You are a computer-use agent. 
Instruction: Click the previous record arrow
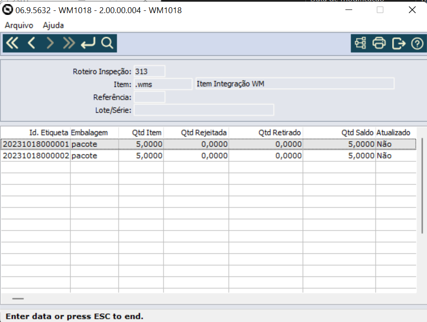tap(31, 43)
